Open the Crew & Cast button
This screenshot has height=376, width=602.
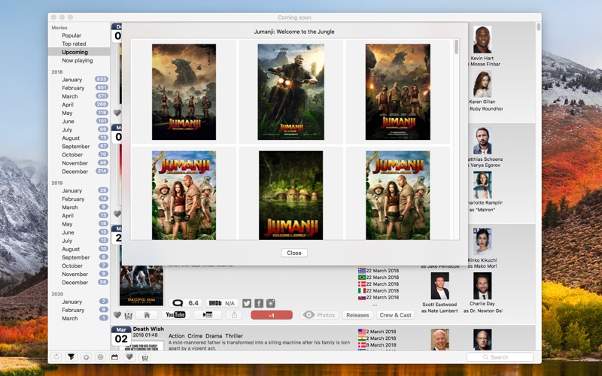tap(396, 315)
